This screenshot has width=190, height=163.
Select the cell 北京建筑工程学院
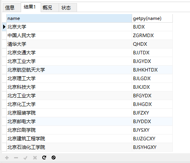69,139
